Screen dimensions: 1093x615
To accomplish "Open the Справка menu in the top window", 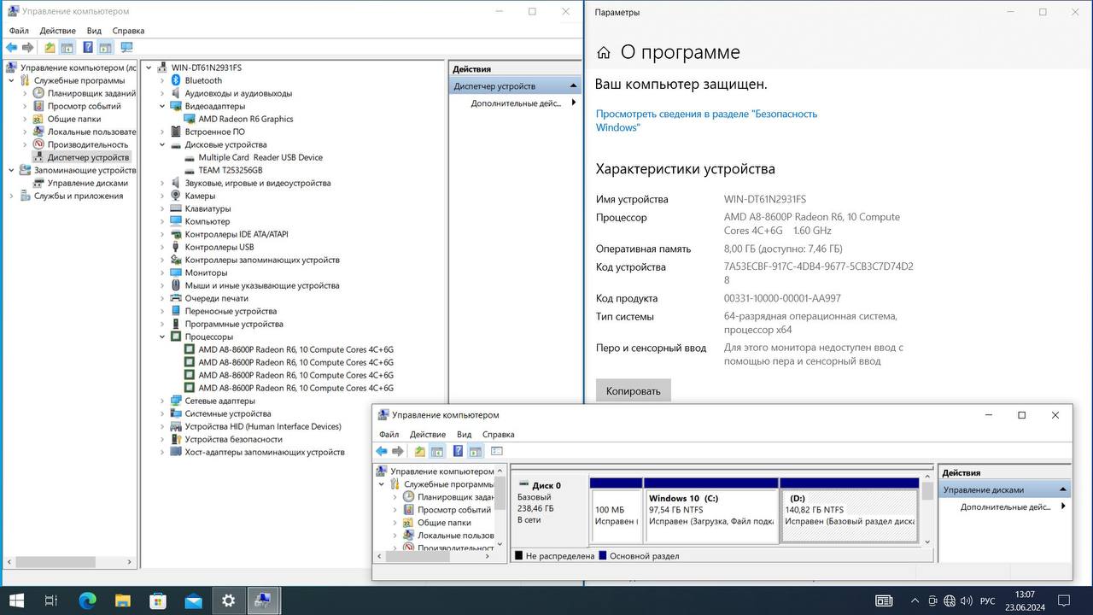I will 128,31.
